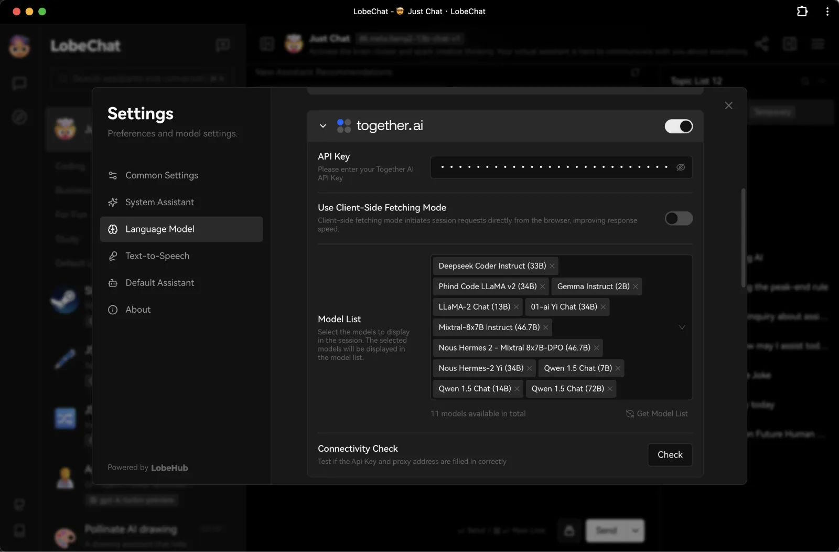Viewport: 839px width, 552px height.
Task: Remove Nous Hermes-2 Yi (34B) tag
Action: pyautogui.click(x=530, y=368)
